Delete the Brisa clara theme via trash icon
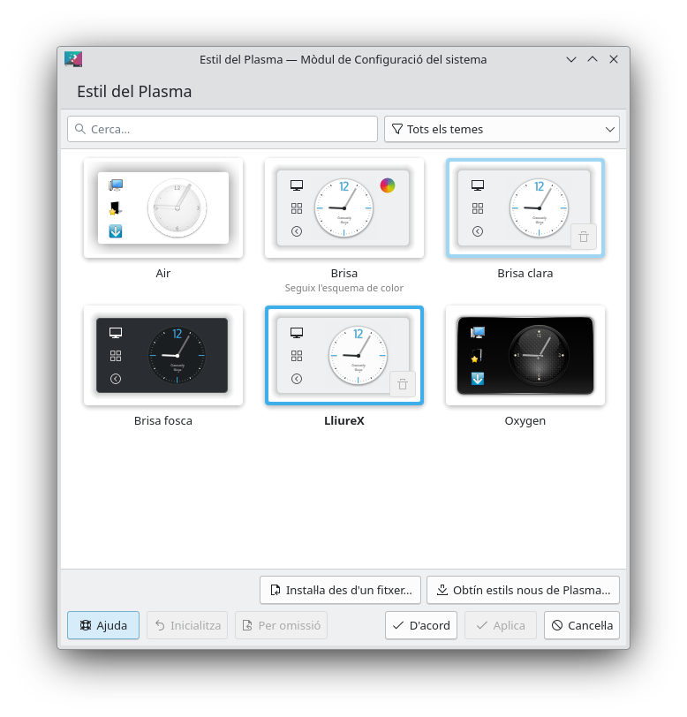The width and height of the screenshot is (687, 717). pyautogui.click(x=583, y=237)
